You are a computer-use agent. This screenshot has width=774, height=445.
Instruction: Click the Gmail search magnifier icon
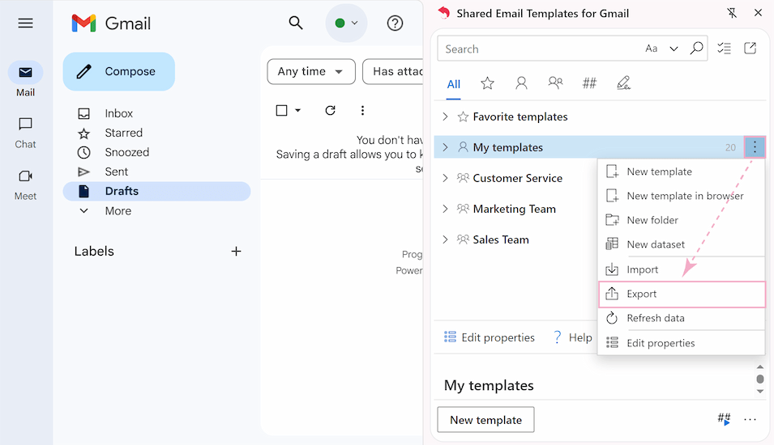(296, 23)
